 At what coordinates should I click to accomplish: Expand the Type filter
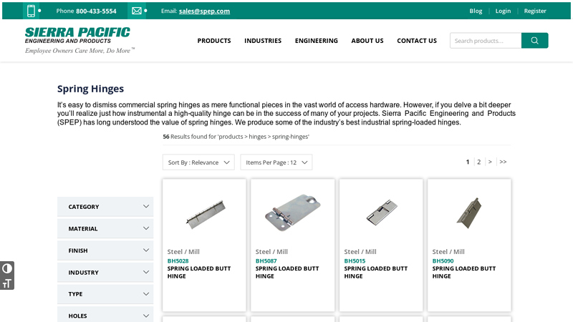tap(105, 294)
